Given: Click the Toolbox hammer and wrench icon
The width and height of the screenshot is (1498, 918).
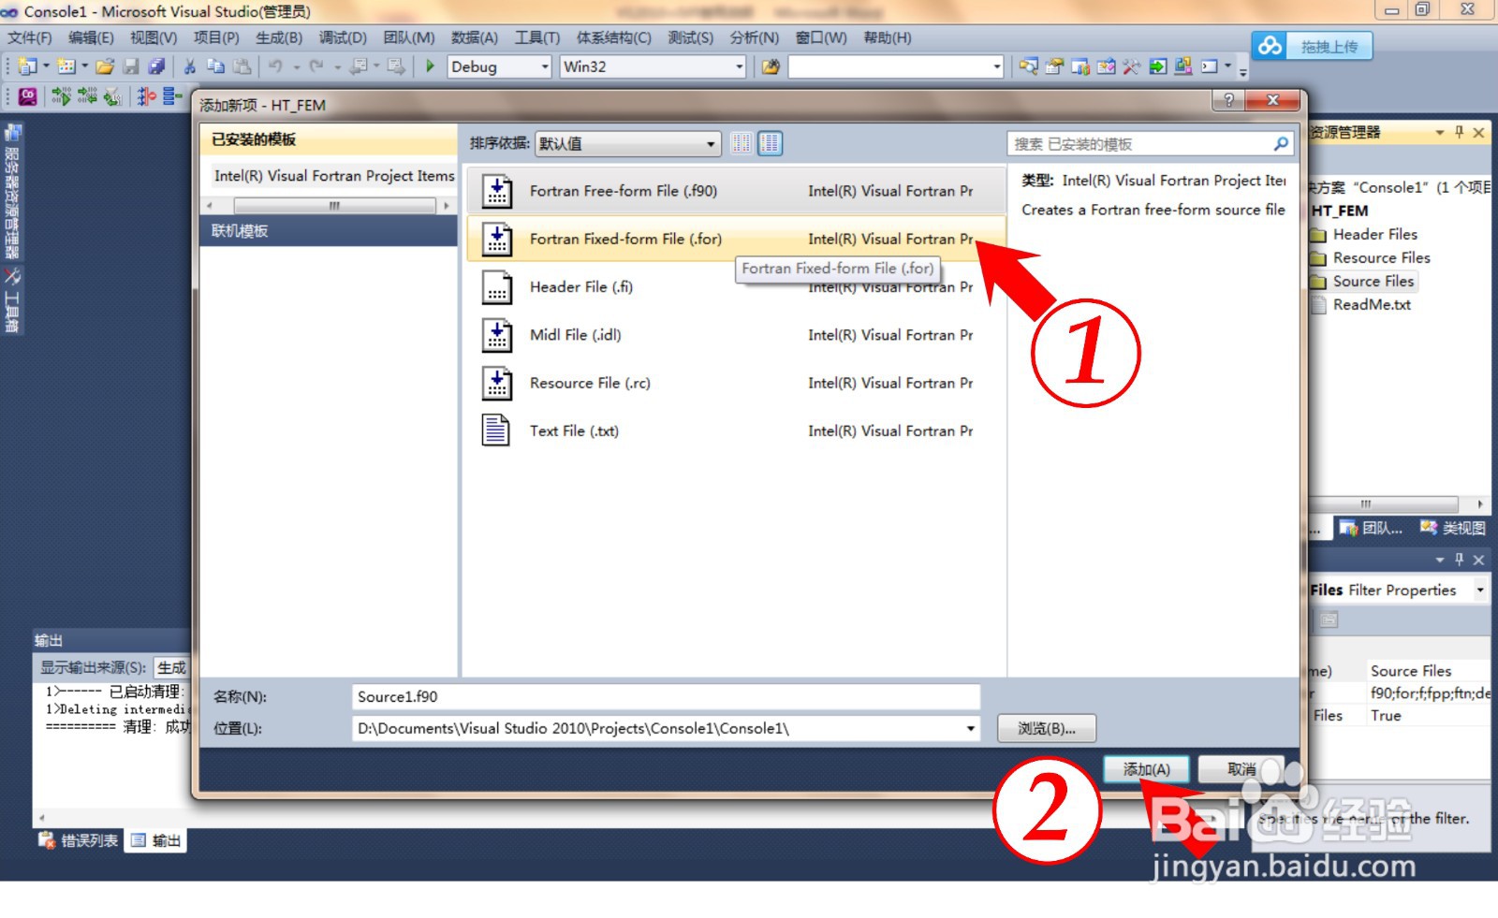Looking at the screenshot, I should click(1132, 66).
